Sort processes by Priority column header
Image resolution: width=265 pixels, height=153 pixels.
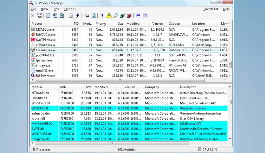click(x=101, y=24)
